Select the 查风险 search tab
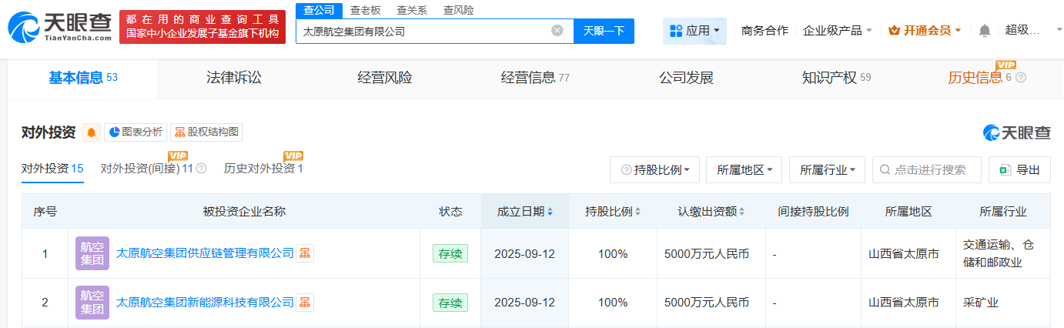The width and height of the screenshot is (1064, 328). pyautogui.click(x=458, y=10)
